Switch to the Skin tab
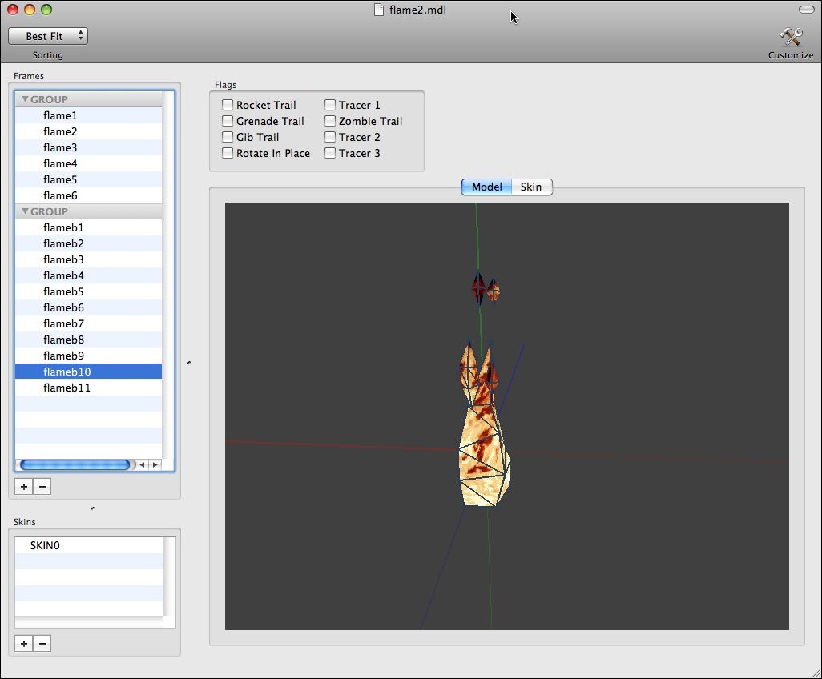The image size is (822, 679). click(x=530, y=187)
